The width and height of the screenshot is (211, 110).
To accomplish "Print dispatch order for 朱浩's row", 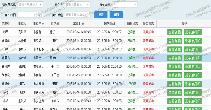I will tap(192, 101).
